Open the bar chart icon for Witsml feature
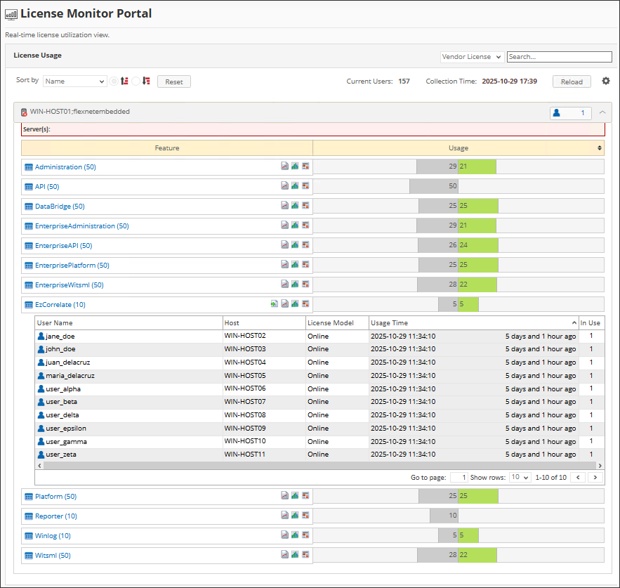Viewport: 620px width, 588px height. 295,555
